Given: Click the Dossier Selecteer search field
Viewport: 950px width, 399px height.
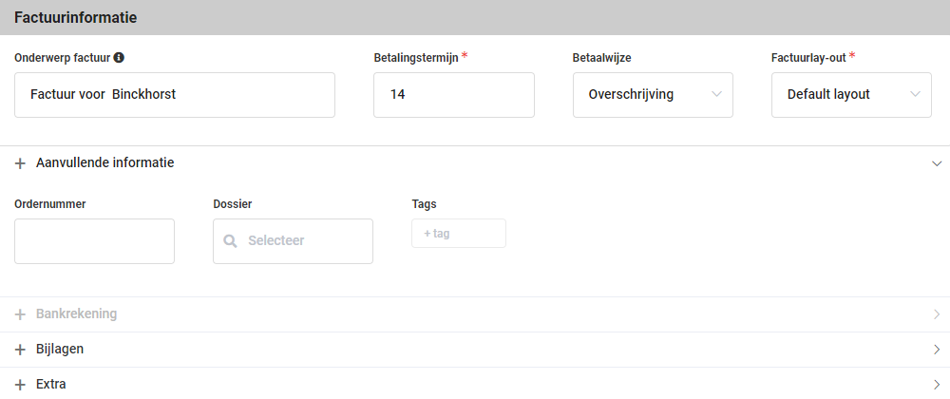Looking at the screenshot, I should coord(293,241).
